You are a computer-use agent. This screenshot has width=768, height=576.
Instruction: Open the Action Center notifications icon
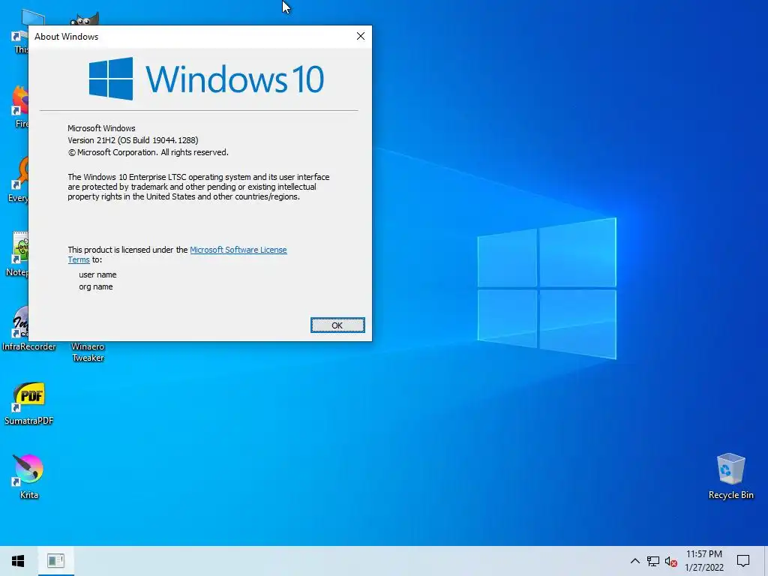tap(743, 561)
